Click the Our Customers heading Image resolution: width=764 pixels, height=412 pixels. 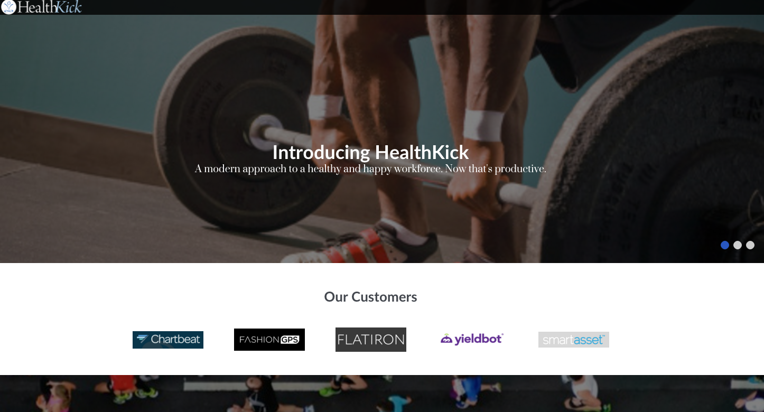tap(370, 297)
